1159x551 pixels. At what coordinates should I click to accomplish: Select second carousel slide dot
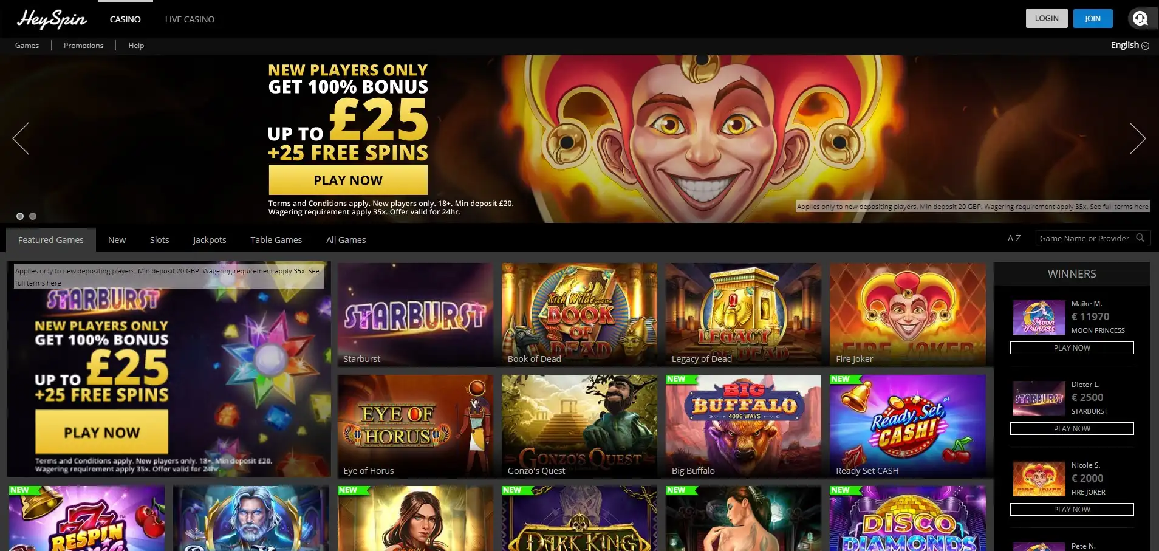33,216
